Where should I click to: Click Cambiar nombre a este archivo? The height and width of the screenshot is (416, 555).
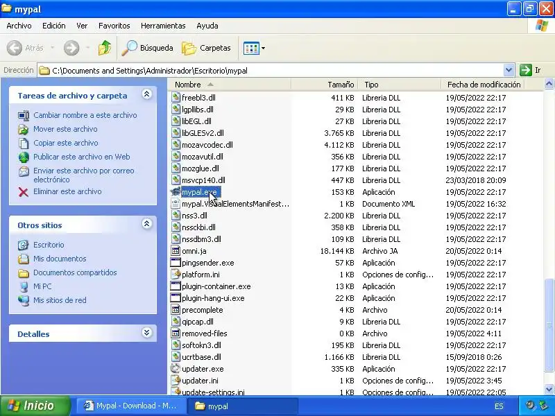click(85, 115)
